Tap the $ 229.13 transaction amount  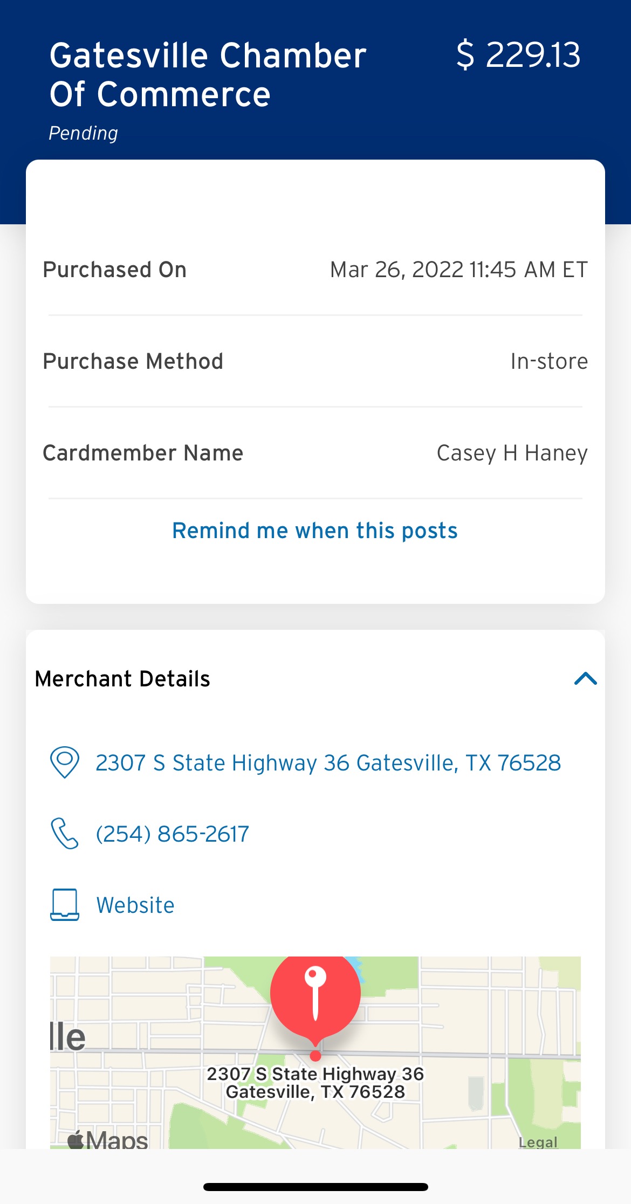(518, 55)
